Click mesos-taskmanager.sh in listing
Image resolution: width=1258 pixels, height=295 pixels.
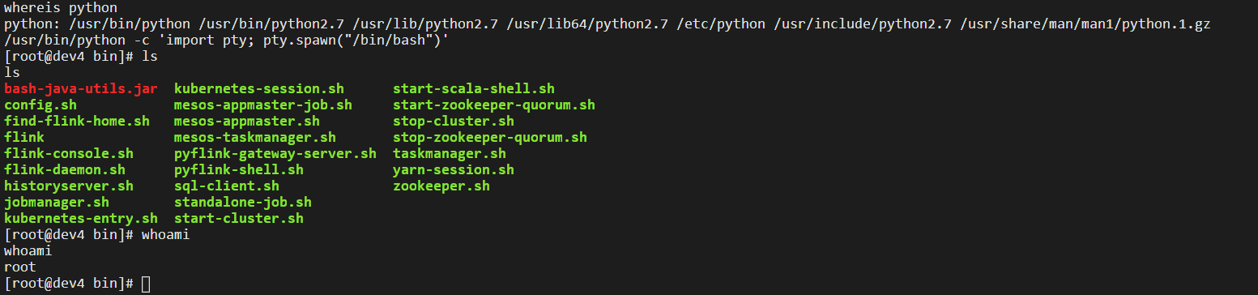click(255, 138)
